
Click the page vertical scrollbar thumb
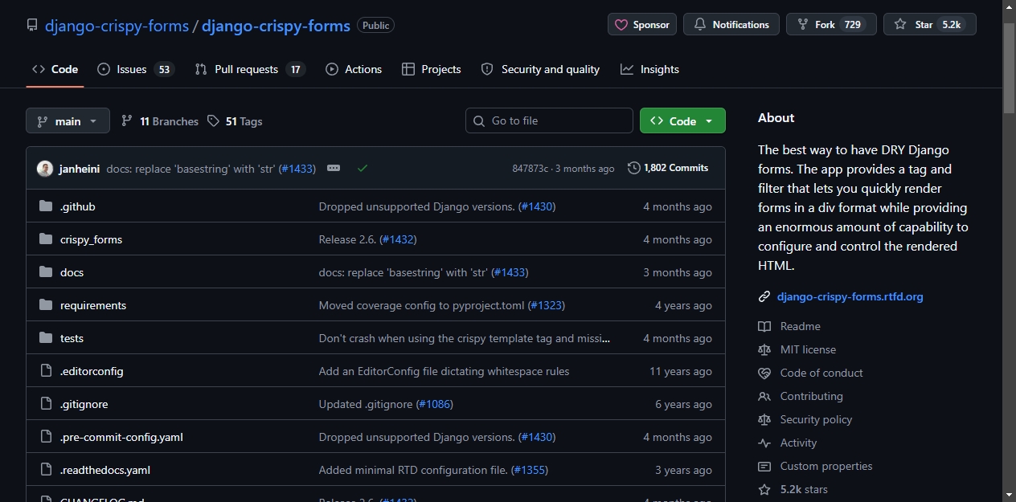[1010, 68]
